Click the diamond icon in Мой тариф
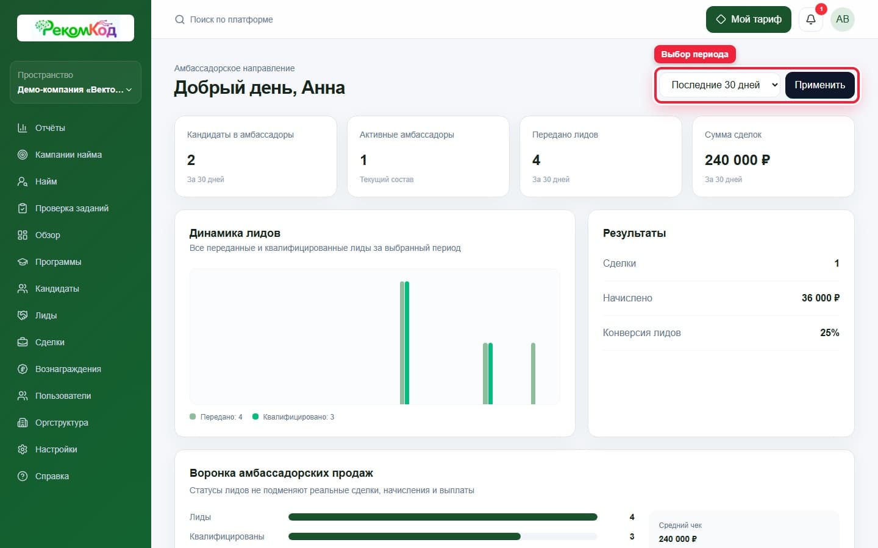Viewport: 878px width, 548px height. 721,19
